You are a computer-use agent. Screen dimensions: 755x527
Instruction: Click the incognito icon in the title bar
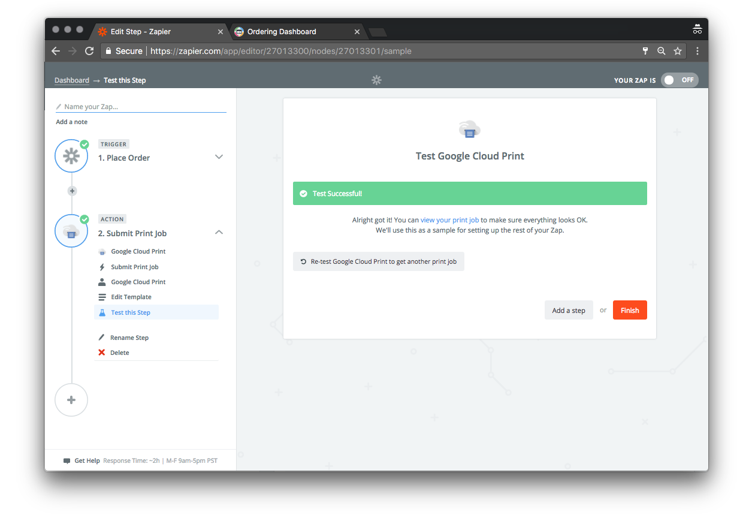coord(697,29)
